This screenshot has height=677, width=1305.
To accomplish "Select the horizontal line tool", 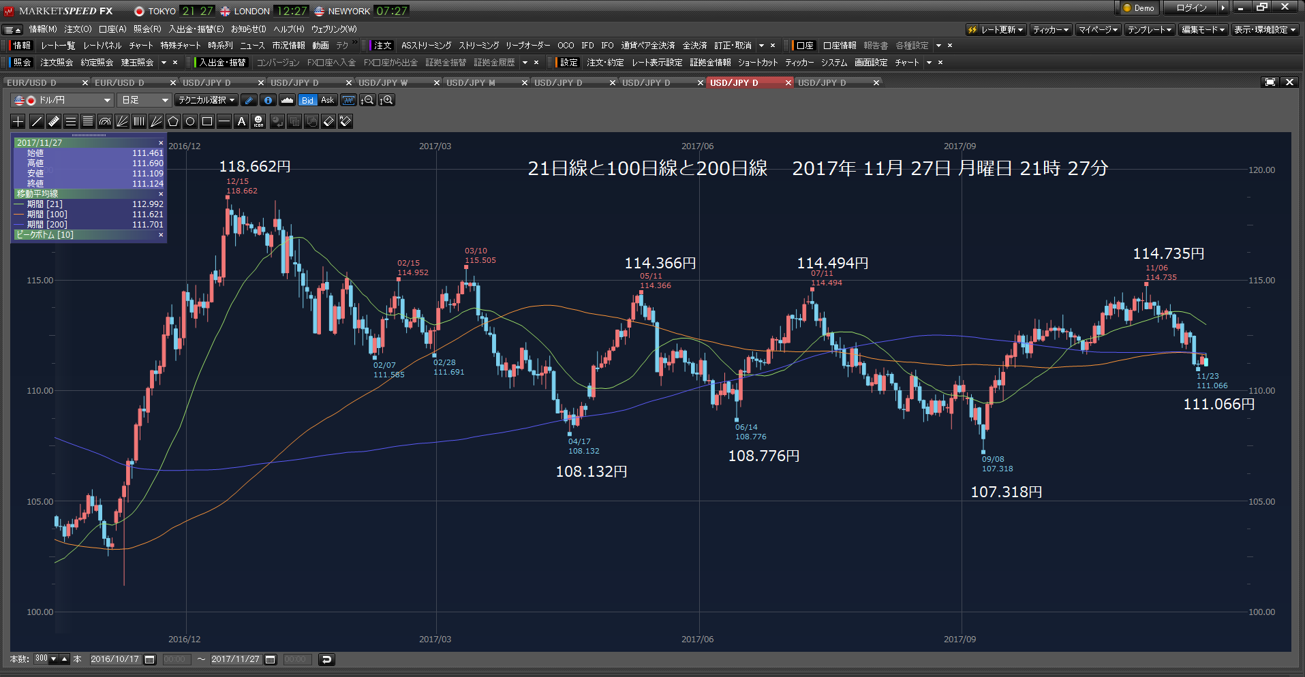I will tap(224, 121).
